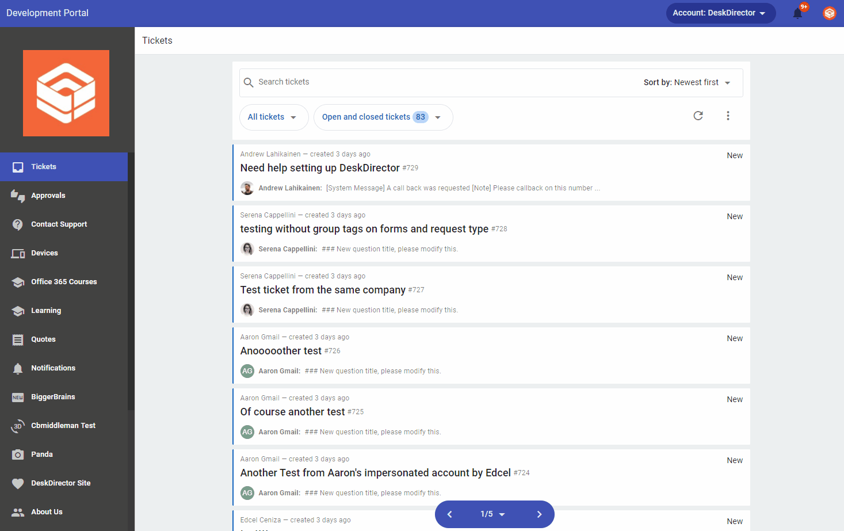The image size is (844, 531).
Task: Click 'Edcel Ceniza — created 3 days ago'
Action: click(295, 520)
